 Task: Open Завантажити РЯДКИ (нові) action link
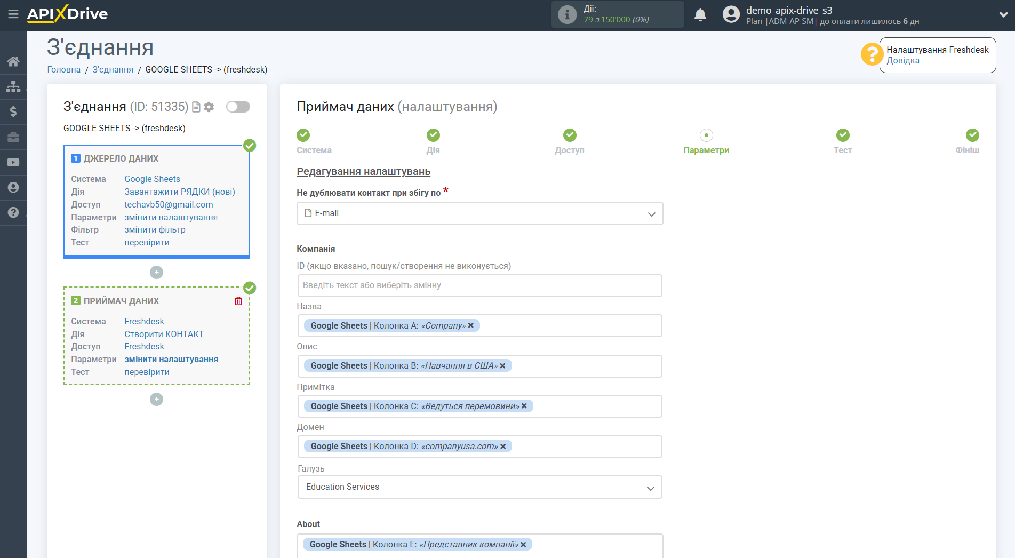click(180, 192)
